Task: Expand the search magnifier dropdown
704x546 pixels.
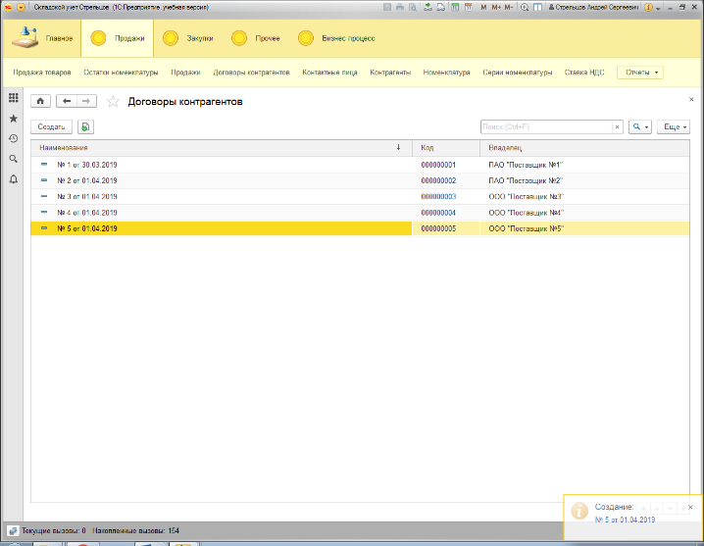Action: [x=640, y=127]
